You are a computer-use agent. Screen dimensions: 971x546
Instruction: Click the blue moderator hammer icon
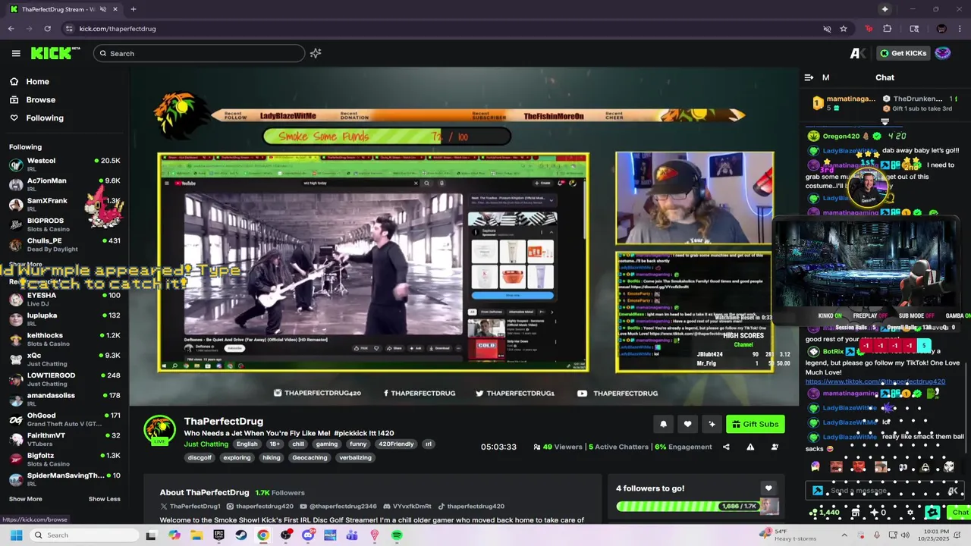pos(818,491)
